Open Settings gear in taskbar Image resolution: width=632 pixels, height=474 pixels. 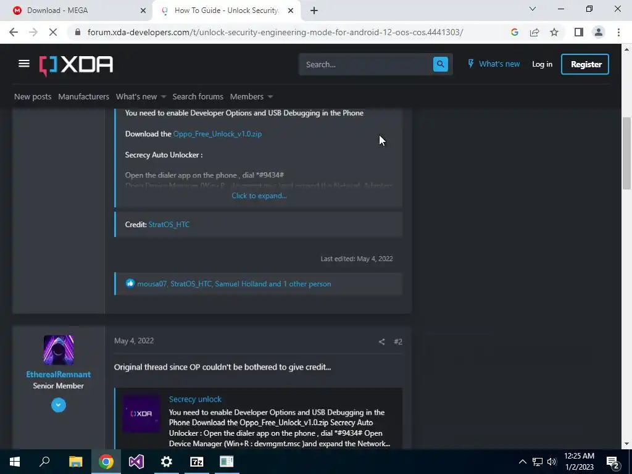pyautogui.click(x=167, y=462)
